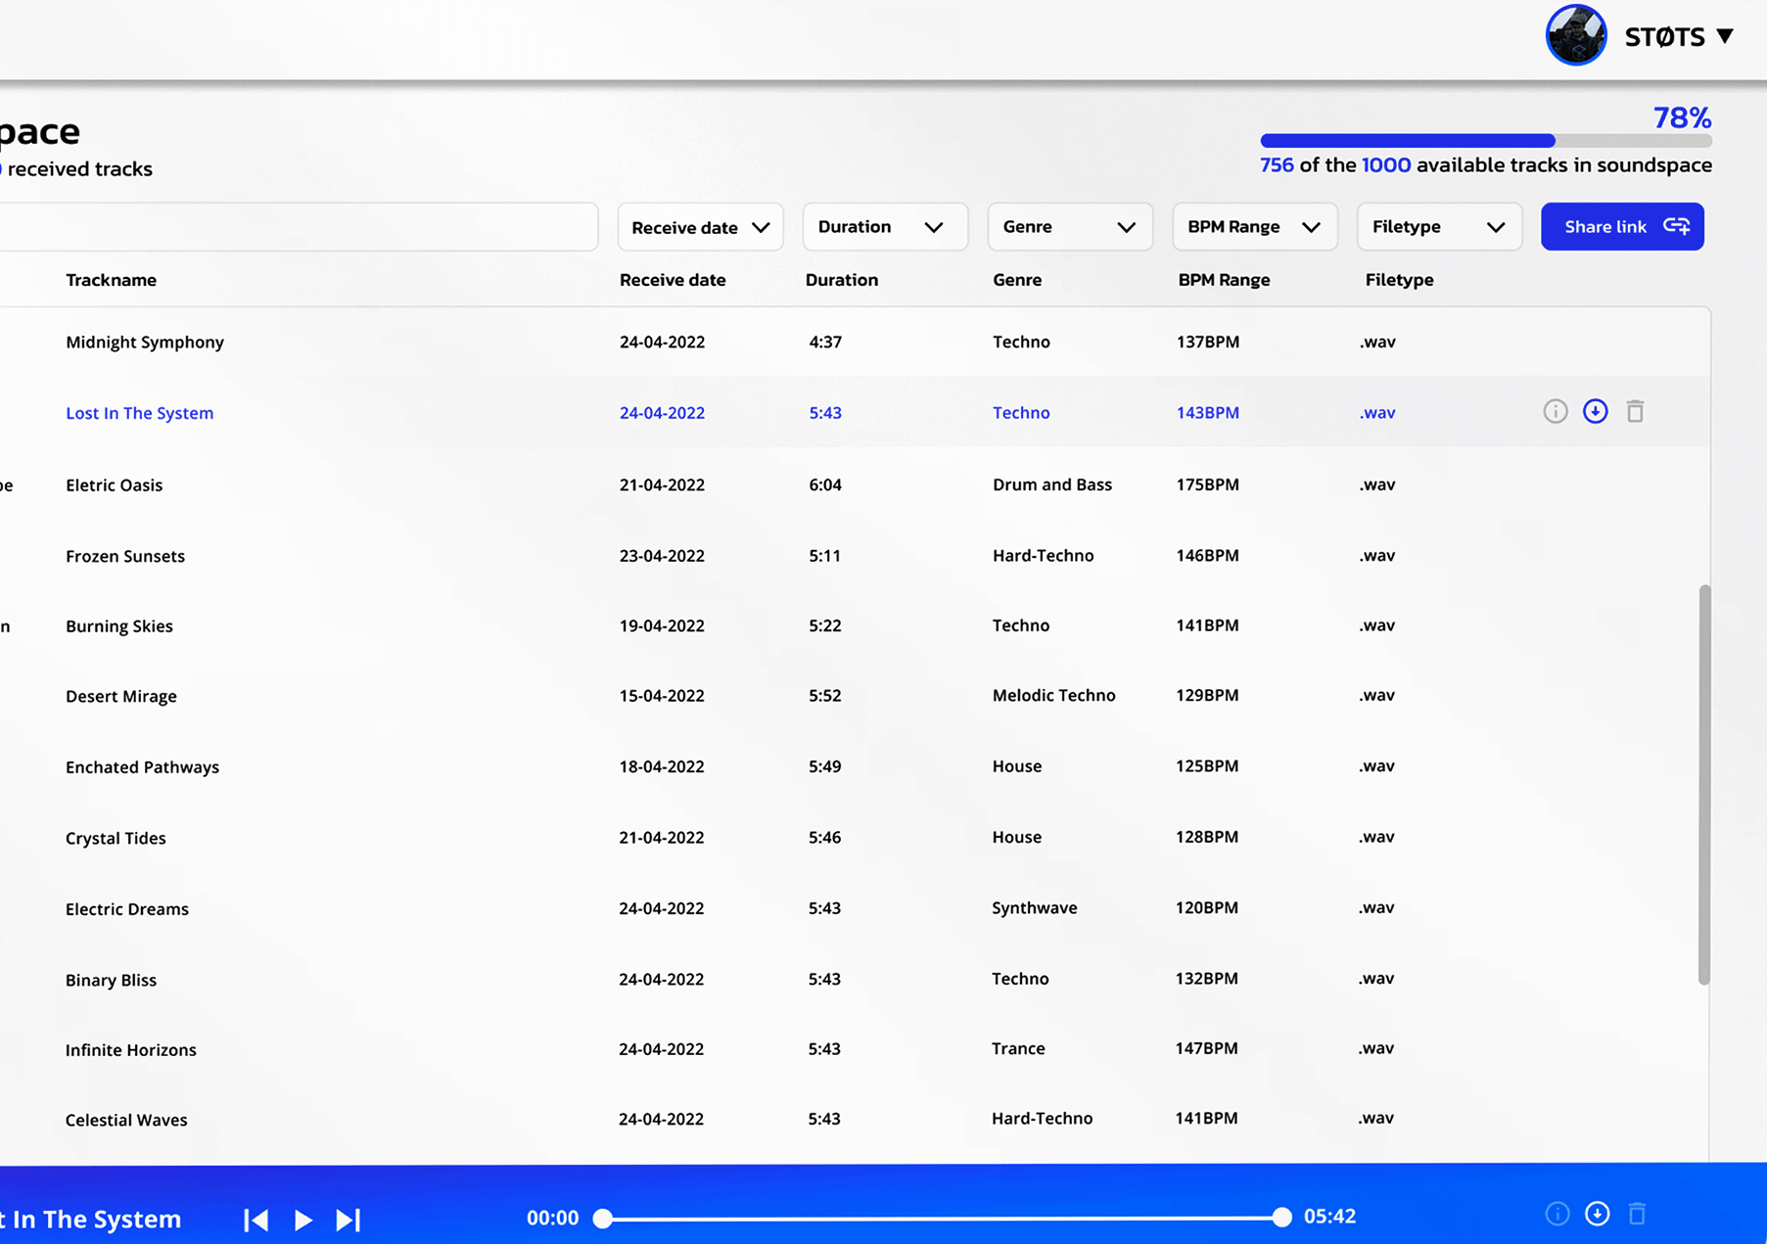Download the Lost In The System track
The height and width of the screenshot is (1244, 1767).
[1595, 412]
